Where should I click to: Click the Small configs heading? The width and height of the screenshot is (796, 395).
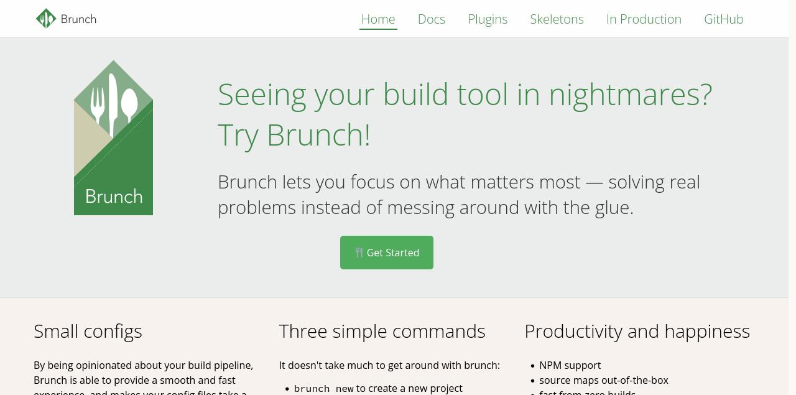pos(88,331)
